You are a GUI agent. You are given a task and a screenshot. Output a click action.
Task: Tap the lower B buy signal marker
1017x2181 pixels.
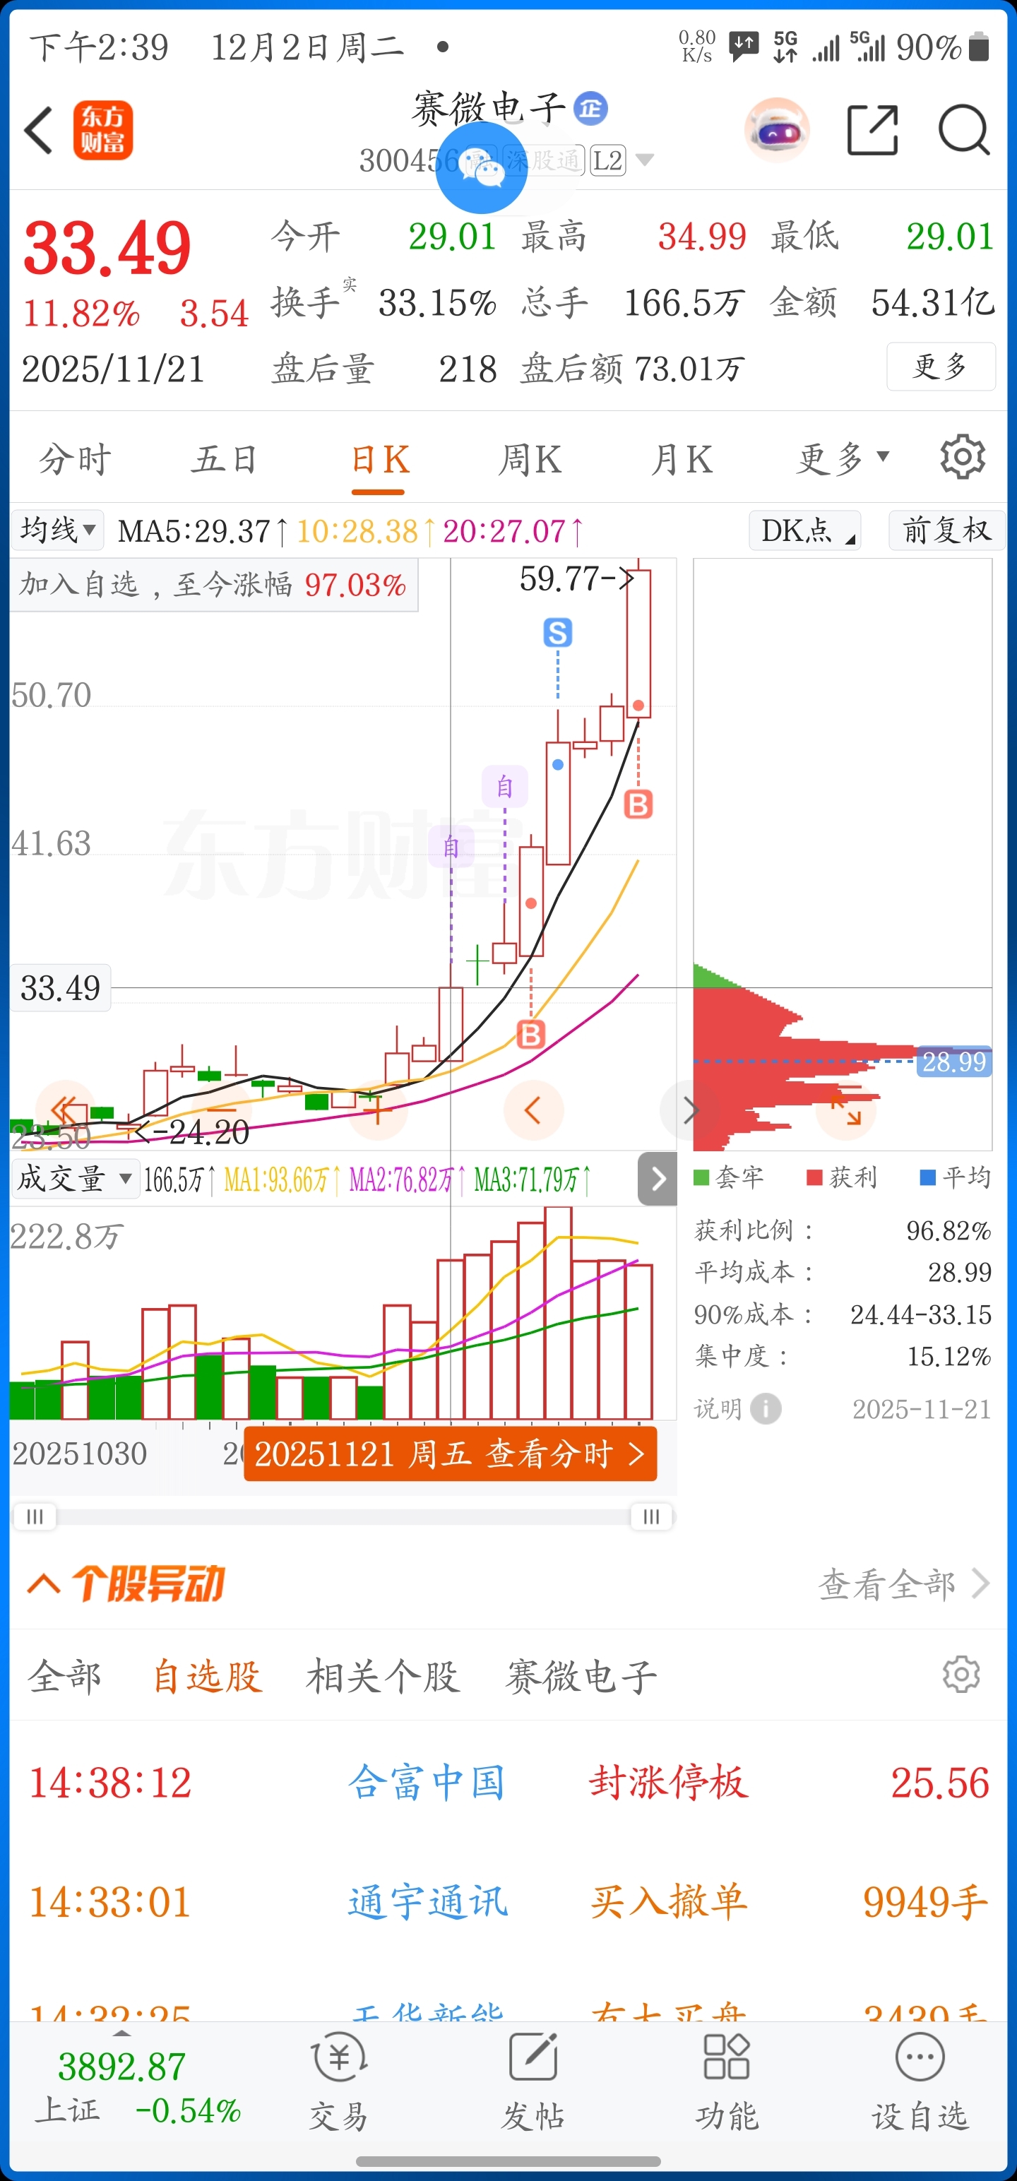tap(531, 1034)
